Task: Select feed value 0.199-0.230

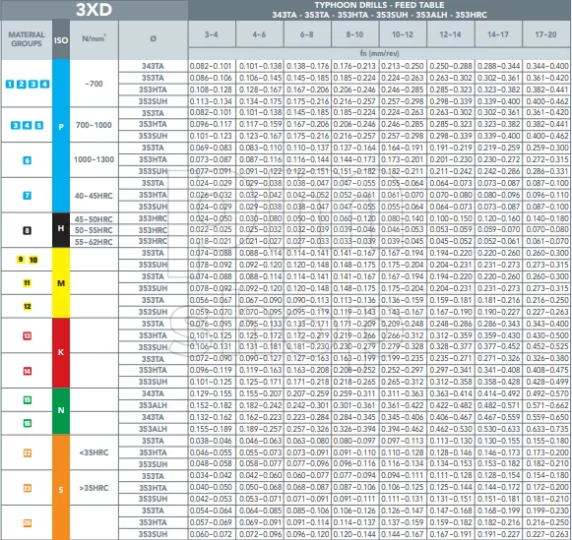Action: coord(547,510)
